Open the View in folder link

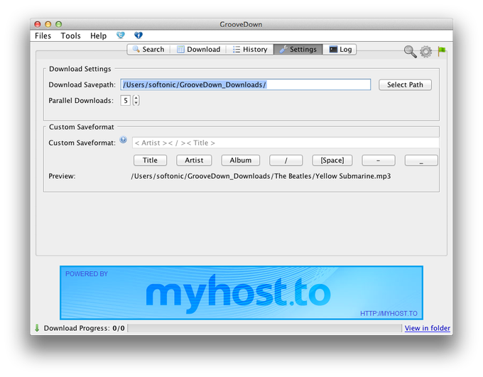tap(428, 328)
